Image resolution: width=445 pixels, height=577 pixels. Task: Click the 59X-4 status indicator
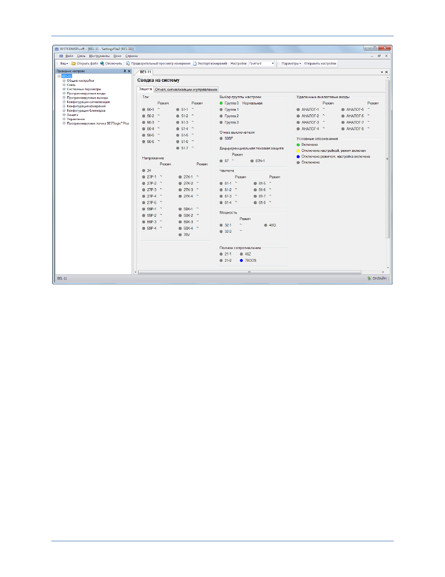[x=180, y=228]
